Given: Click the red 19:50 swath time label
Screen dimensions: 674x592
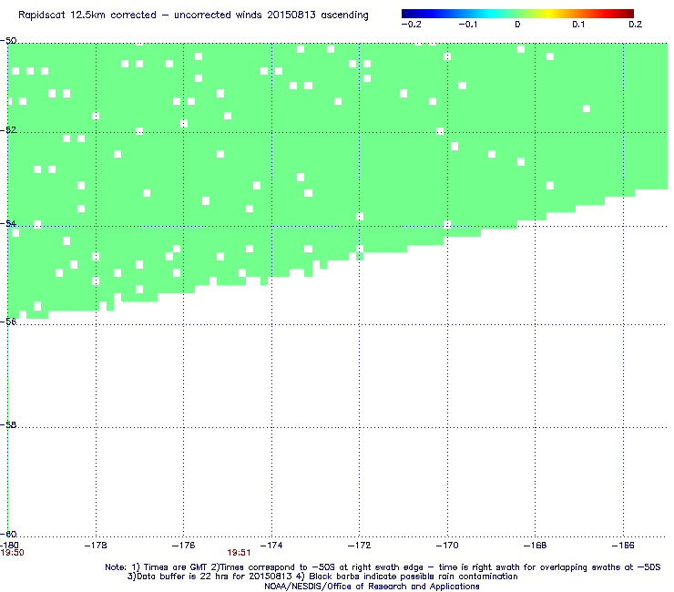Looking at the screenshot, I should (x=13, y=553).
